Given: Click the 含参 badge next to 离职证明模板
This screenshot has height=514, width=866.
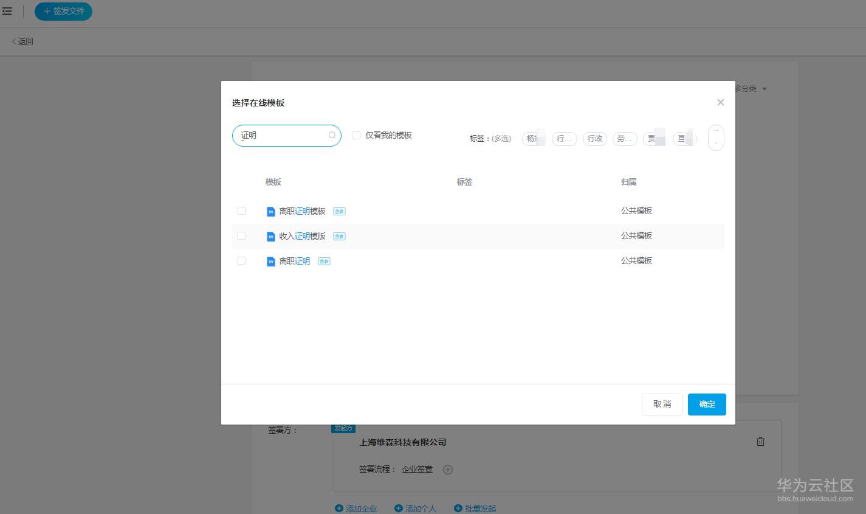Looking at the screenshot, I should tap(339, 212).
